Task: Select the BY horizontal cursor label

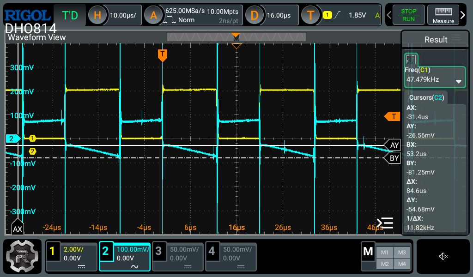Action: pyautogui.click(x=394, y=158)
